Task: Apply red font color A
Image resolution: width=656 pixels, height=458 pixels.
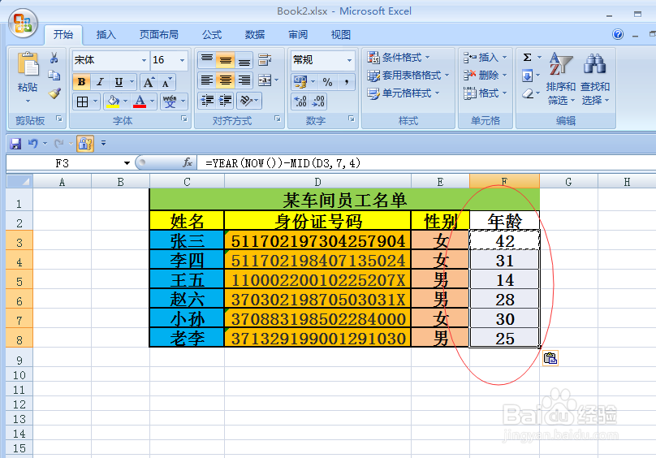Action: click(140, 102)
